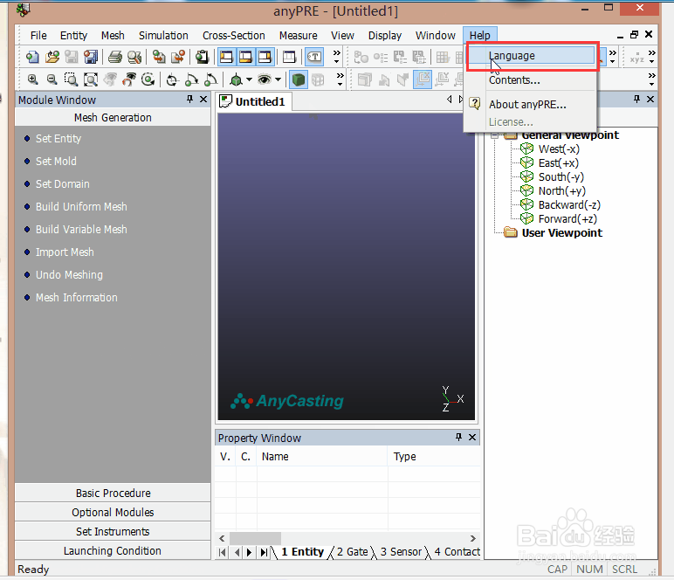674x580 pixels.
Task: Click the question-mark About icon in Help menu
Action: [475, 104]
